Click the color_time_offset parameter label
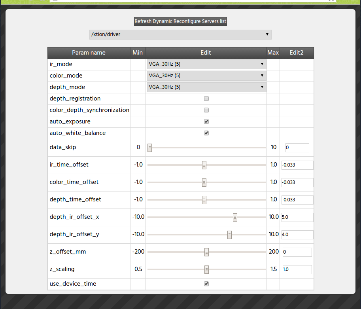Image resolution: width=361 pixels, height=309 pixels. pyautogui.click(x=74, y=182)
